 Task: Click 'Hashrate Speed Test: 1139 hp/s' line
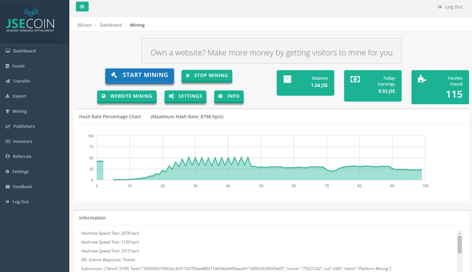110,242
